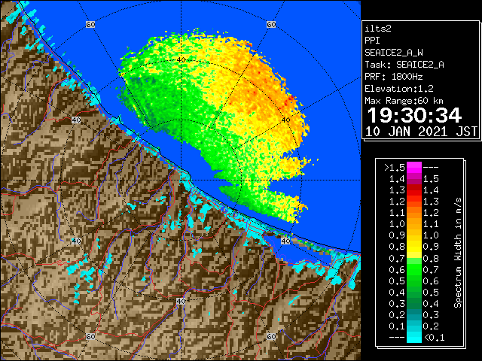The image size is (482, 361).
Task: Select the 'Task: SEAICE2_A' line
Action: click(404, 65)
